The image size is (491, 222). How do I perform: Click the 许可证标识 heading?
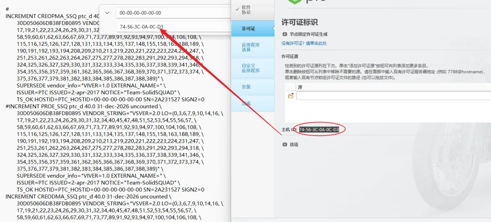click(x=300, y=22)
